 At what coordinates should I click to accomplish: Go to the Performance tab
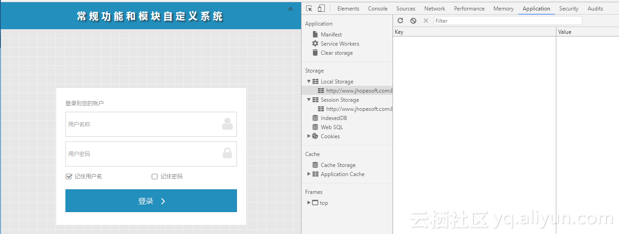point(469,9)
